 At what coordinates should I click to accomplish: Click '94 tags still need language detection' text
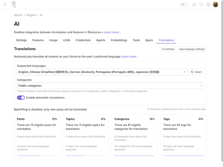click(x=179, y=148)
